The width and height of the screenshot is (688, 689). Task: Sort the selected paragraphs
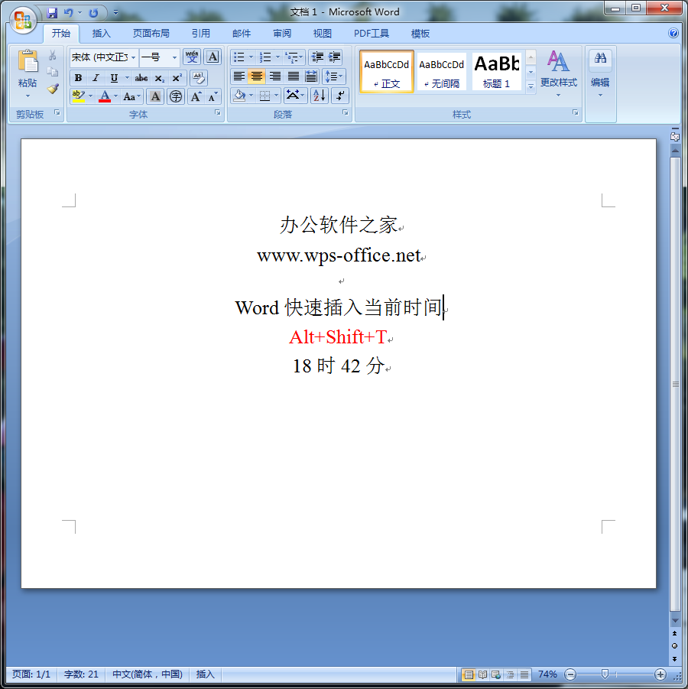(x=320, y=96)
